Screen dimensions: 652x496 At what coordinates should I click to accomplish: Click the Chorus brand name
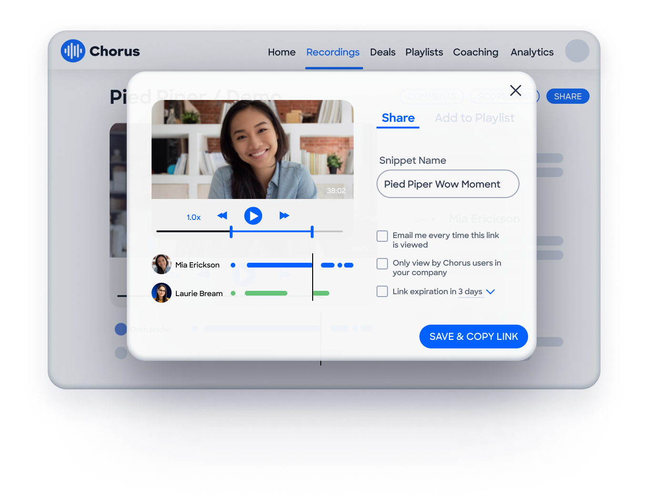115,51
